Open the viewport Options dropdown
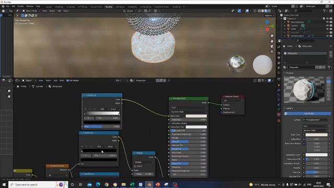The width and height of the screenshot is (334, 188). tap(269, 16)
